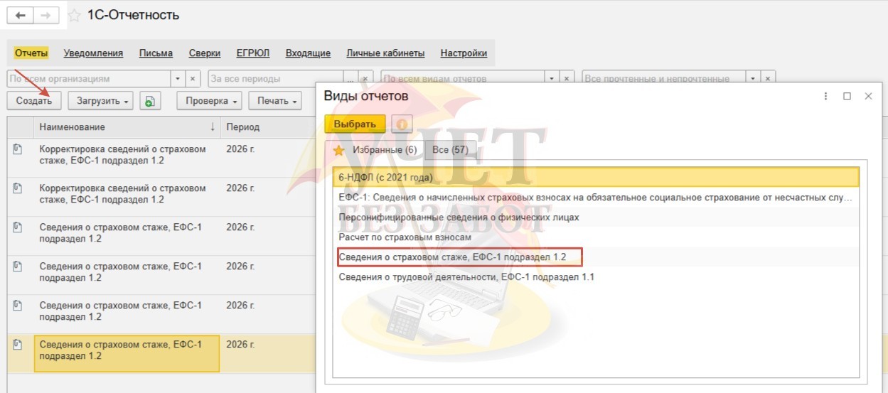Select ЕФС-1: Сведения о начисленных страховых взносах item
The image size is (888, 393).
pyautogui.click(x=596, y=197)
